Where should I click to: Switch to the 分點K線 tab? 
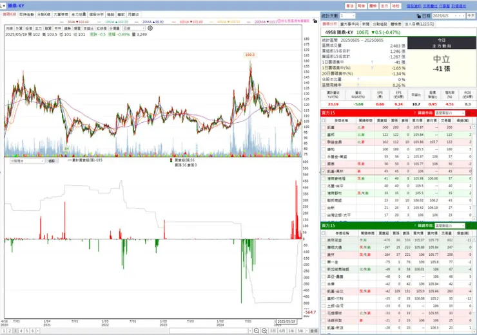[x=44, y=14]
